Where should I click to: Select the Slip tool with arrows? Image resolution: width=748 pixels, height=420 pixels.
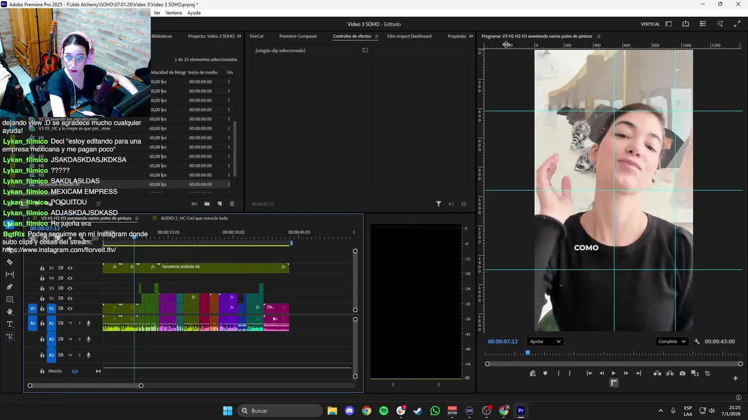click(x=9, y=274)
